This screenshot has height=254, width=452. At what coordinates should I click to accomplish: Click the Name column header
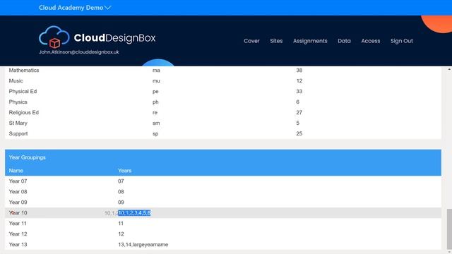(x=16, y=171)
